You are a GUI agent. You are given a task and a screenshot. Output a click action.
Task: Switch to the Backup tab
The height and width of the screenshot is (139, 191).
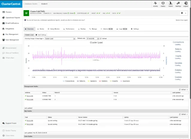(x=82, y=29)
